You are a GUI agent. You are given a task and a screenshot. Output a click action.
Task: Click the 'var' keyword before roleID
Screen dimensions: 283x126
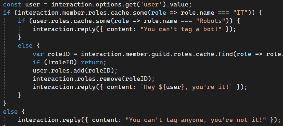38,54
